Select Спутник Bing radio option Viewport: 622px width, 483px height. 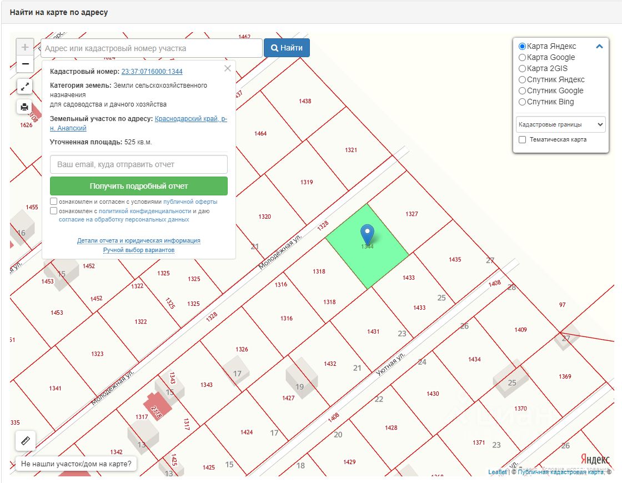(x=522, y=102)
